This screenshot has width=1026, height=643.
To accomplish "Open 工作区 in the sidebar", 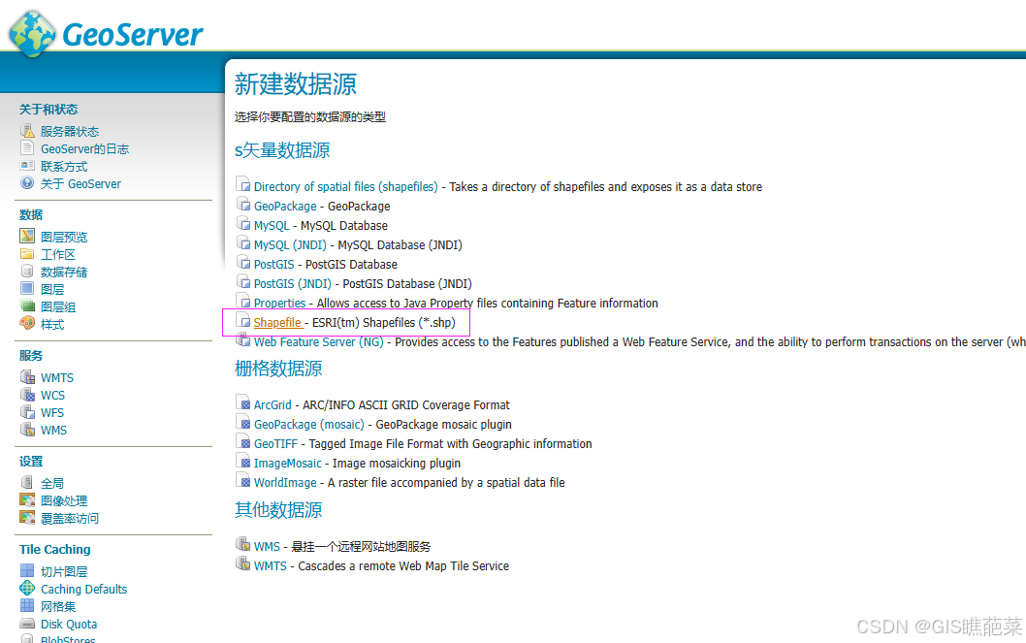I will pyautogui.click(x=58, y=254).
